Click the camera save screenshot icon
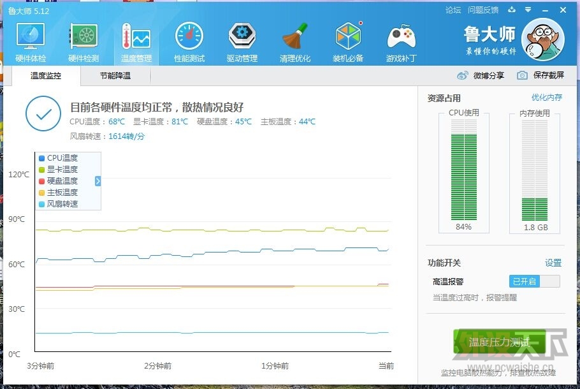Image resolution: width=580 pixels, height=389 pixels. 522,75
